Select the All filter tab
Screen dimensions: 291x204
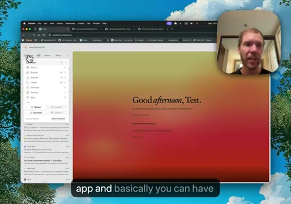coord(38,56)
